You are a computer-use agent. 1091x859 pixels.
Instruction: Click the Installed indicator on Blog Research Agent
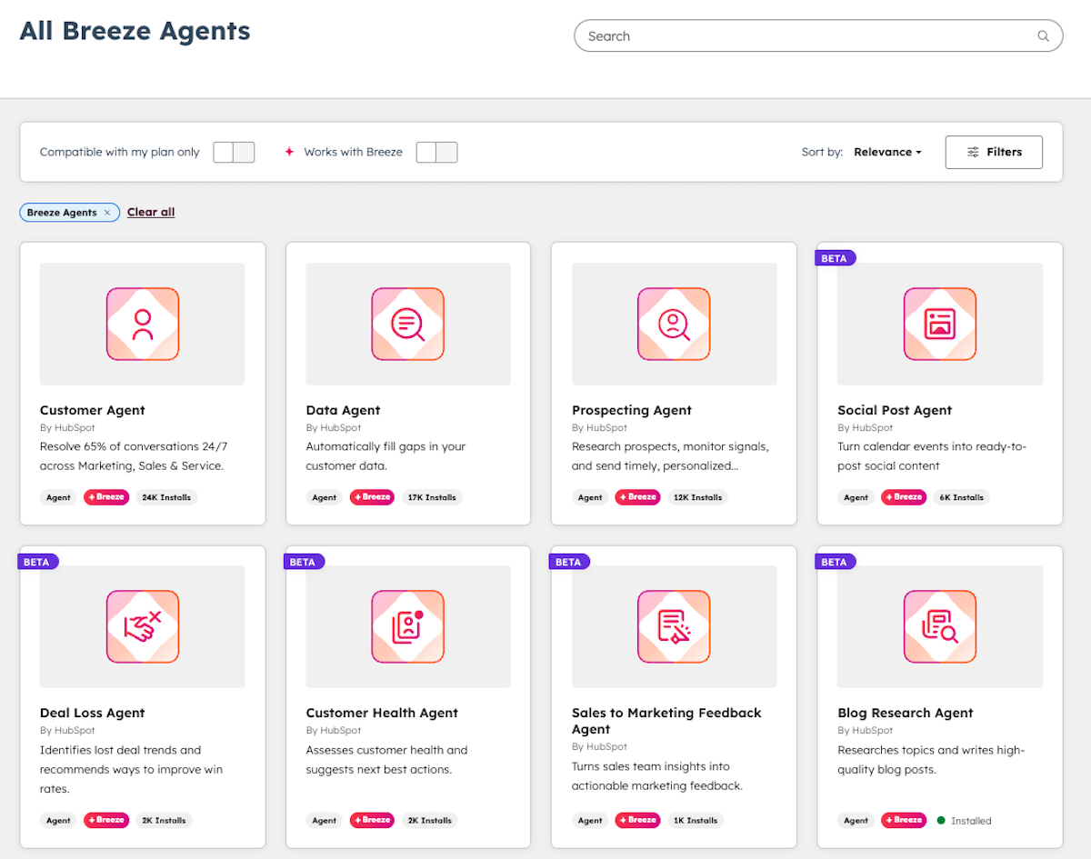[964, 820]
